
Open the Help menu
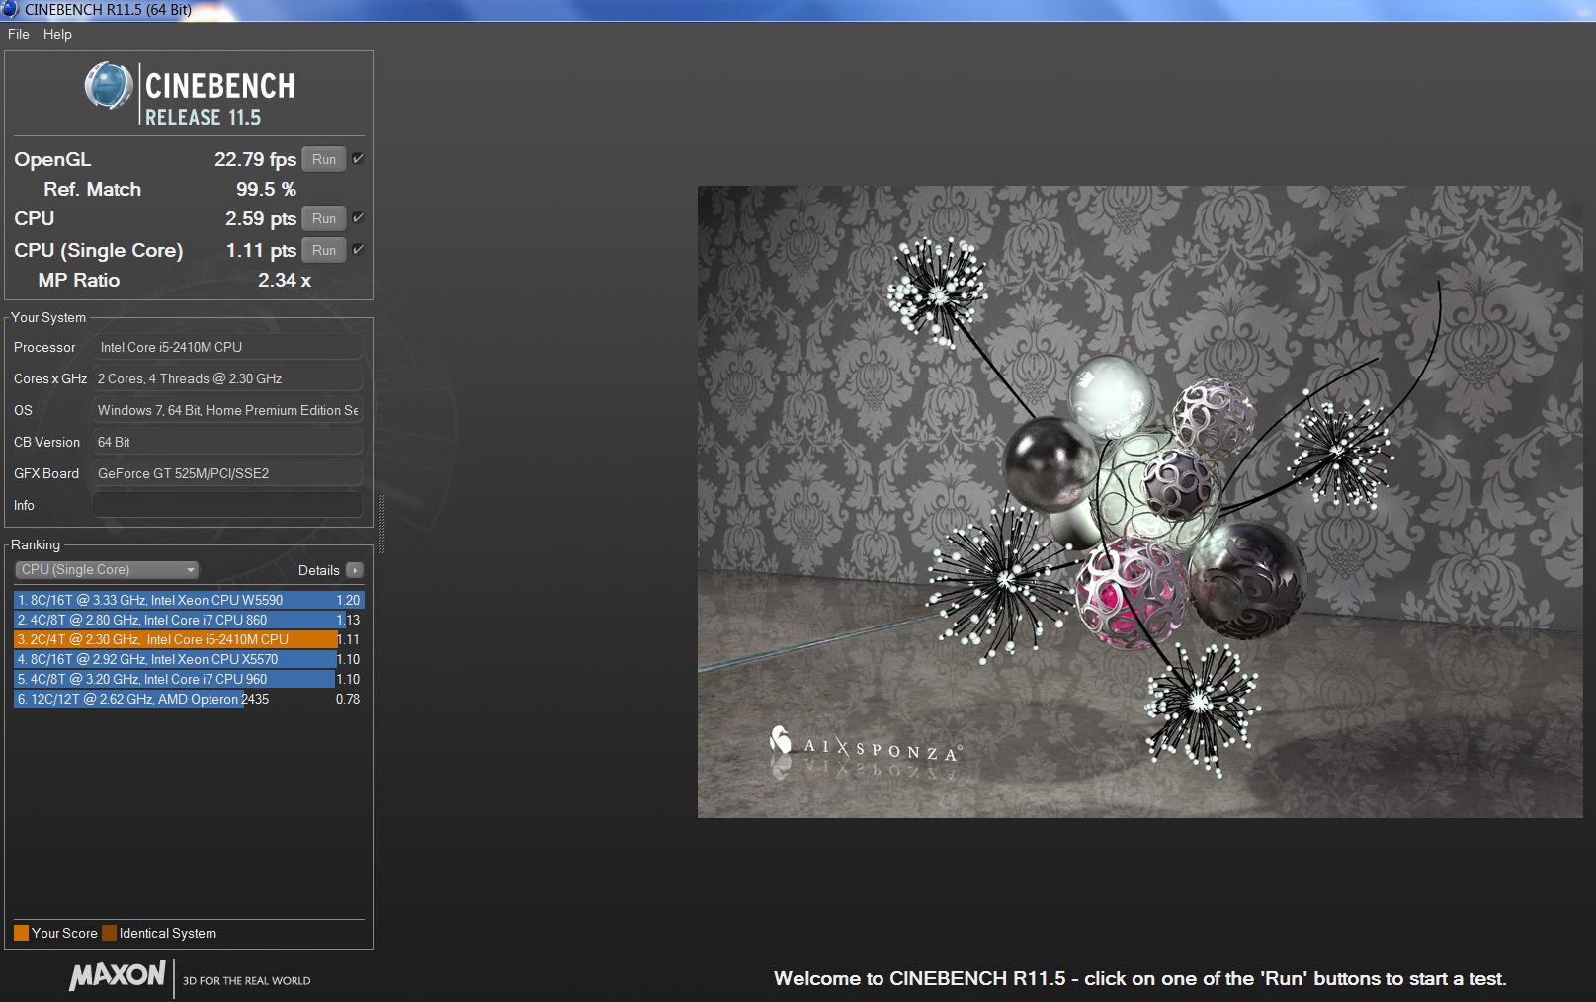click(x=57, y=34)
